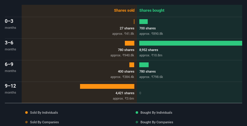Select the Bought By Companies legend label
Image resolution: width=247 pixels, height=126 pixels.
click(157, 122)
